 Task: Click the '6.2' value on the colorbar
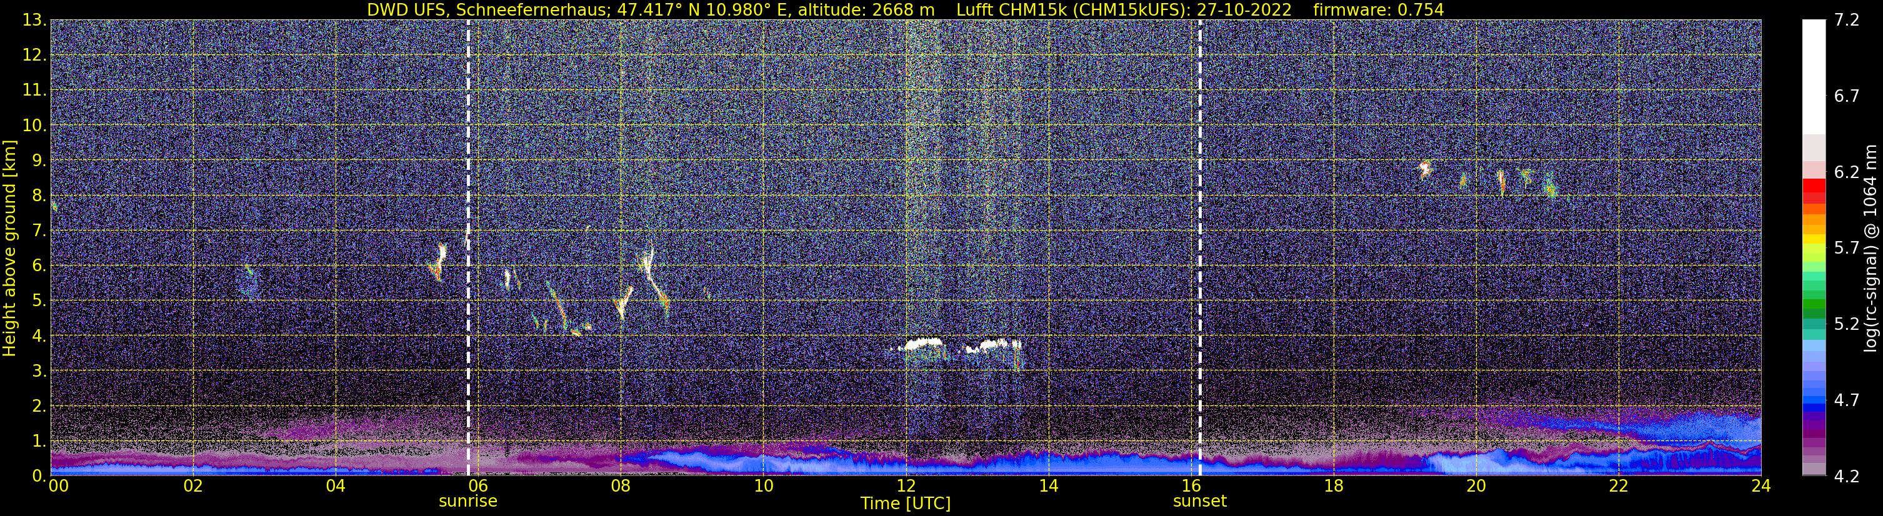[x=1847, y=172]
